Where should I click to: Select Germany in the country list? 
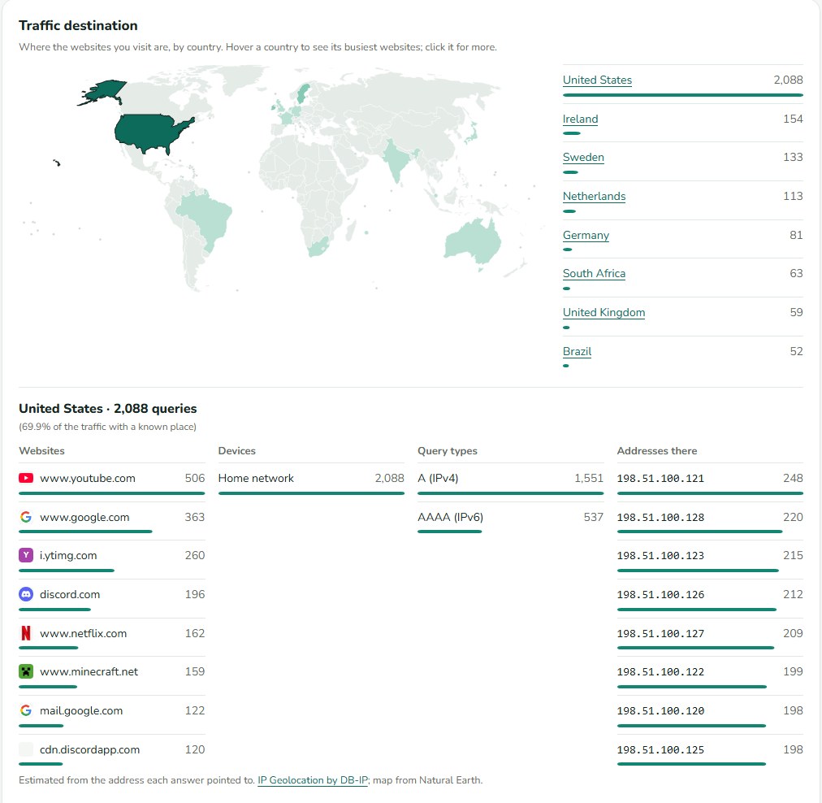pyautogui.click(x=586, y=235)
